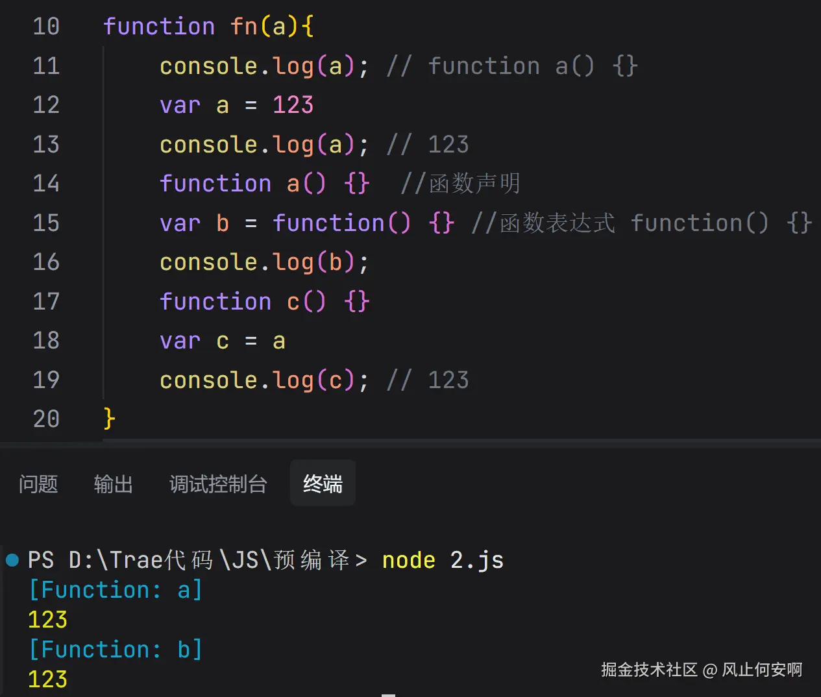
Task: Click line number 14 in gutter
Action: click(x=46, y=184)
